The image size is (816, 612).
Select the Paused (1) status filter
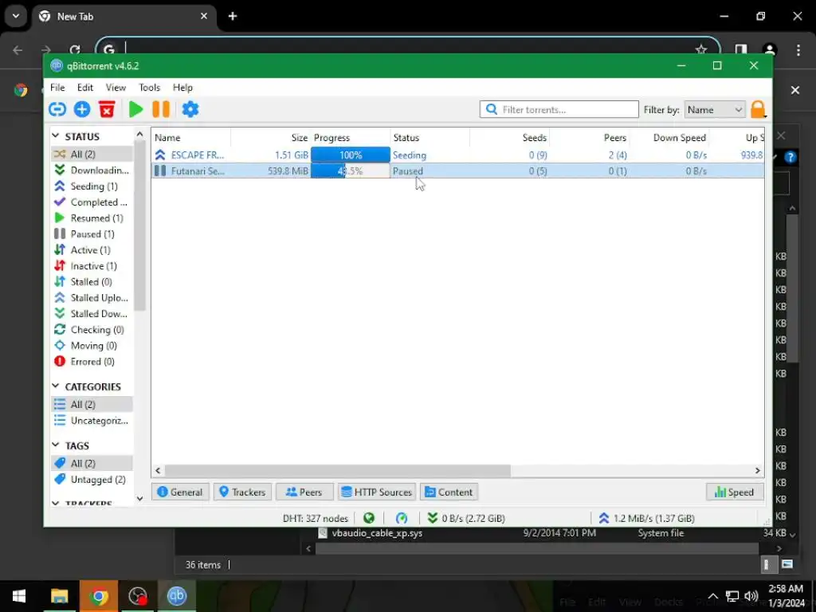(92, 233)
